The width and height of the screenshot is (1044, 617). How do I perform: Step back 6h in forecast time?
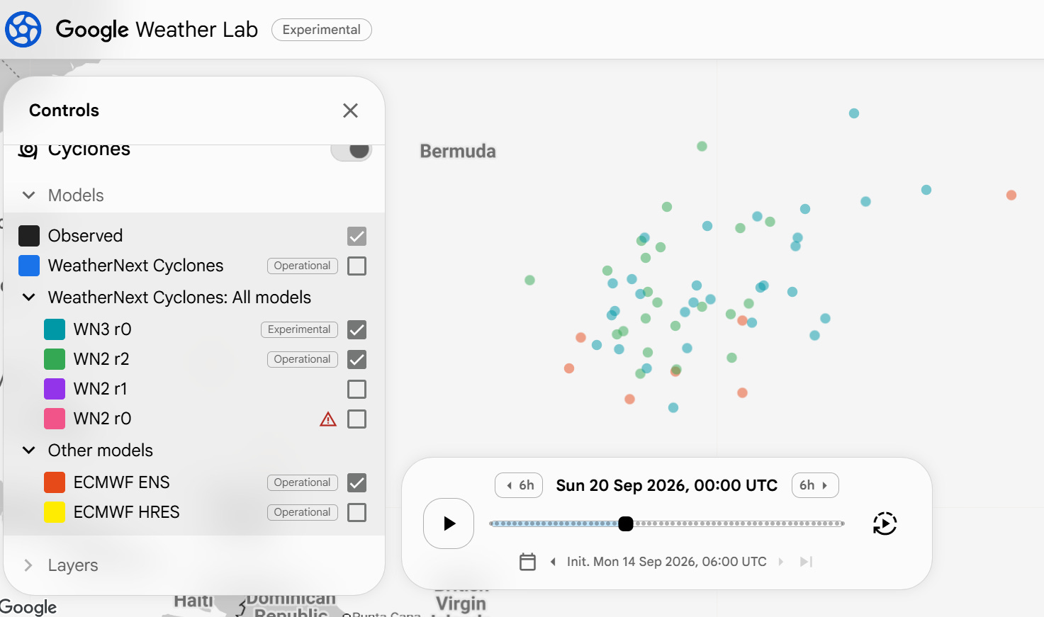pos(520,485)
